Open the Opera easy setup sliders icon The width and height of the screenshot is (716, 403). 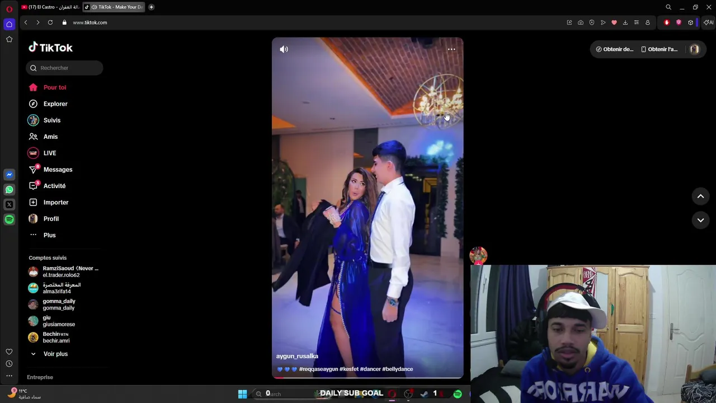coord(637,22)
